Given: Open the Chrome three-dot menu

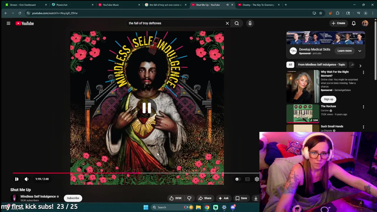Looking at the screenshot, I should [373, 13].
